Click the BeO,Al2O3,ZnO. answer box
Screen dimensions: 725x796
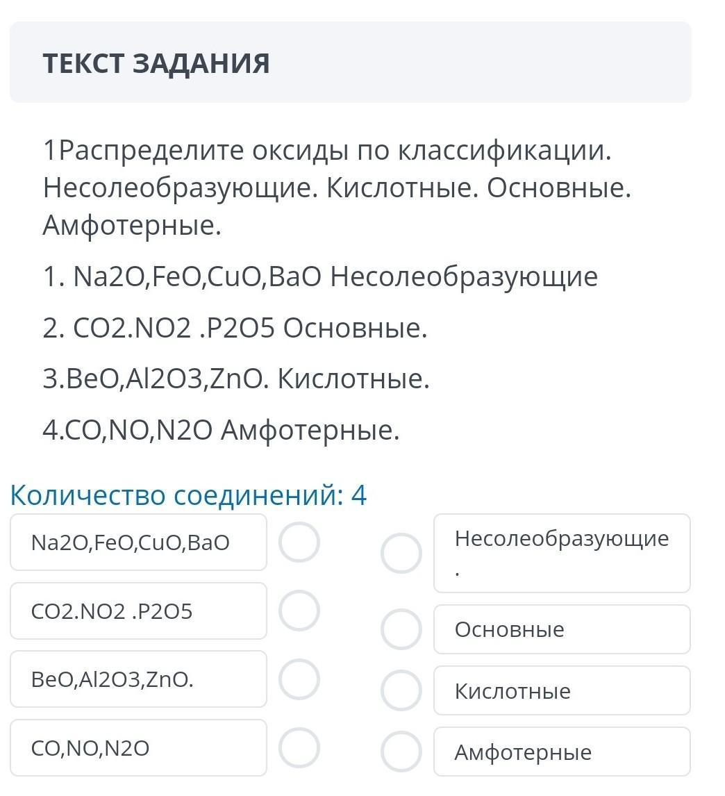click(x=138, y=679)
